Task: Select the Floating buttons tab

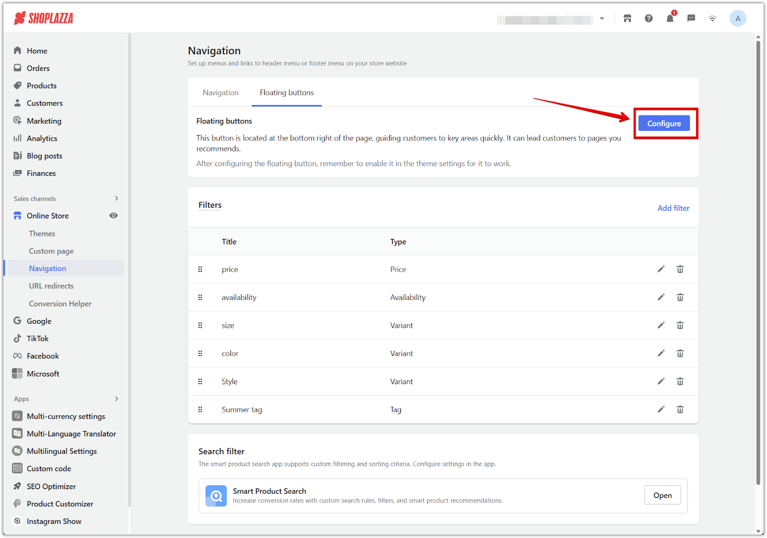Action: pos(287,92)
